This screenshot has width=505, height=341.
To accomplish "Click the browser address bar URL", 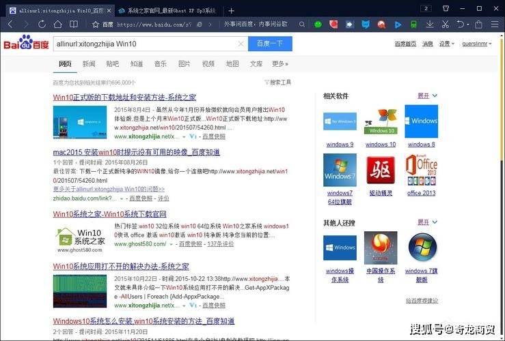I will [154, 25].
